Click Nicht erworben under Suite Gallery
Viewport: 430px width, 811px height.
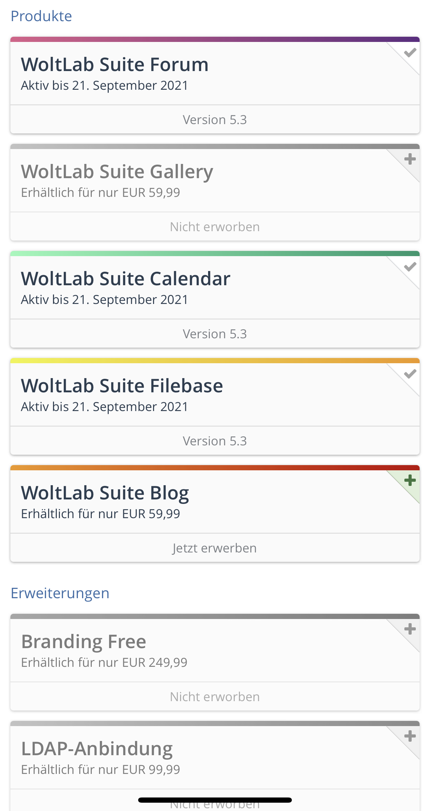pos(215,227)
